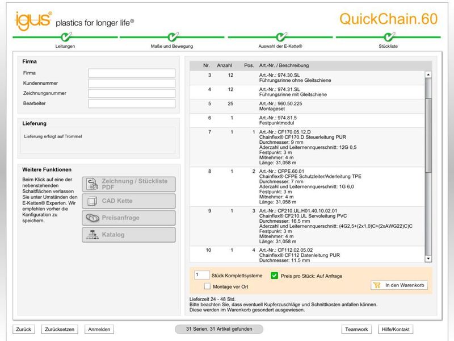
Task: Click the coins icon on Preisanfrage
Action: 93,218
